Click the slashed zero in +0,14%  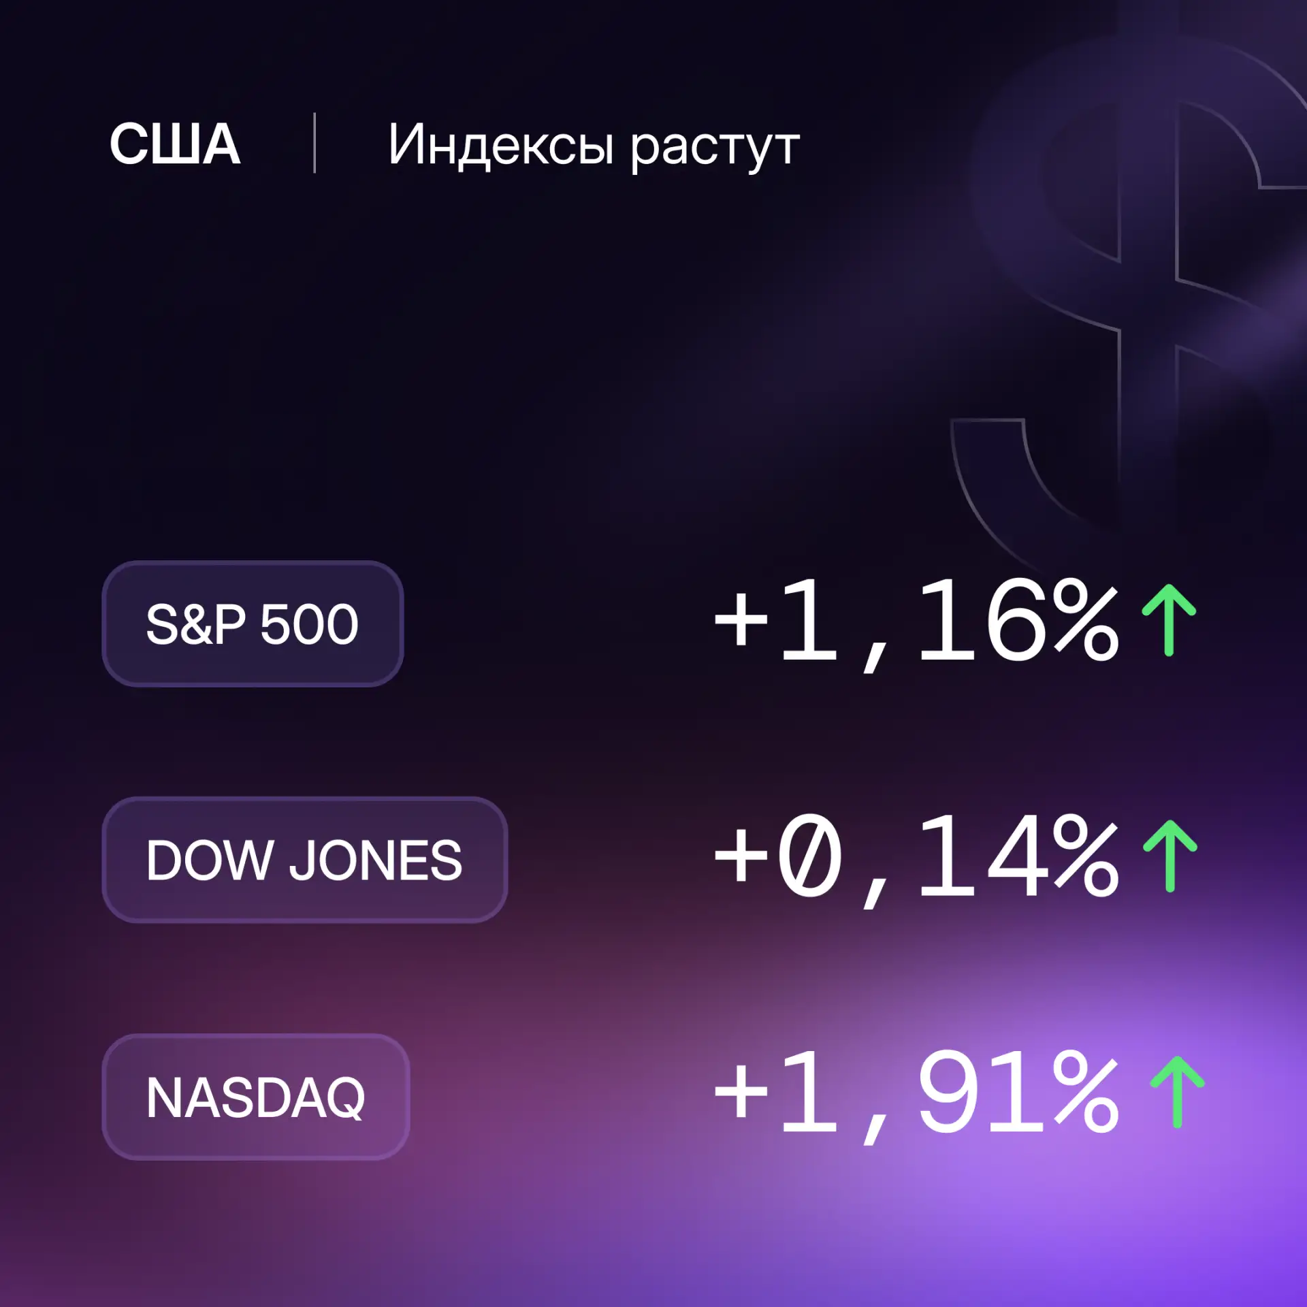click(x=809, y=855)
